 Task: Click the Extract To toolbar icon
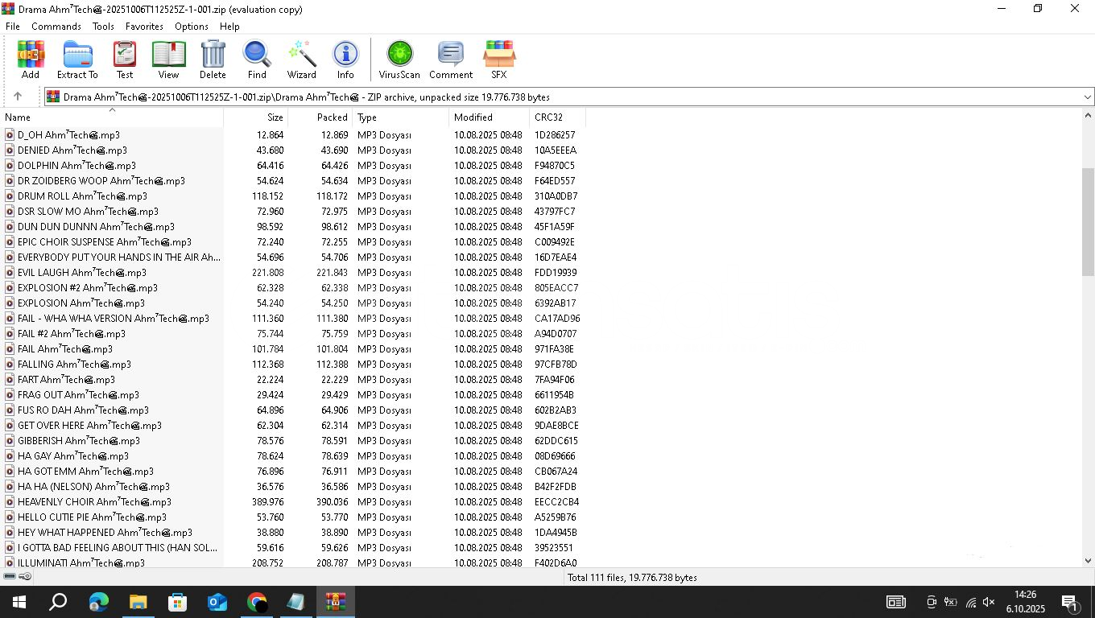(x=77, y=60)
